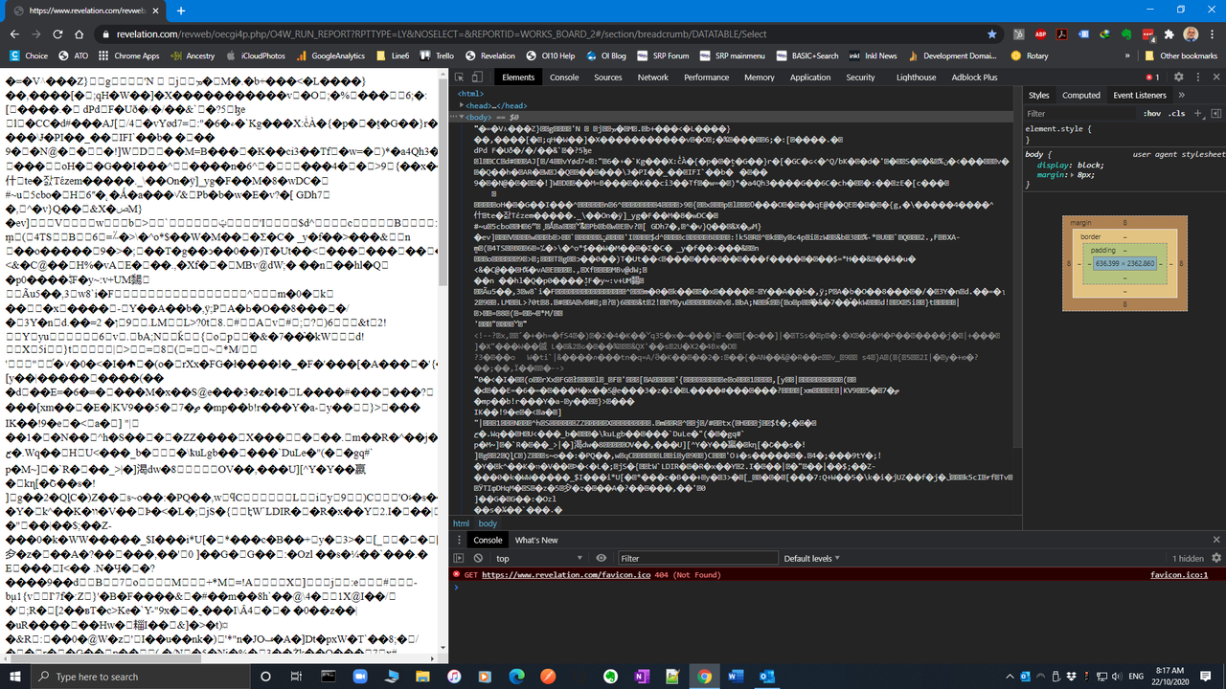Click the html breadcrumb
This screenshot has width=1226, height=689.
462,523
